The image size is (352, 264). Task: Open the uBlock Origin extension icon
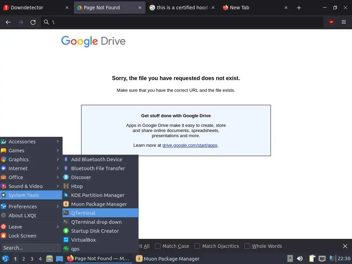coord(331,22)
